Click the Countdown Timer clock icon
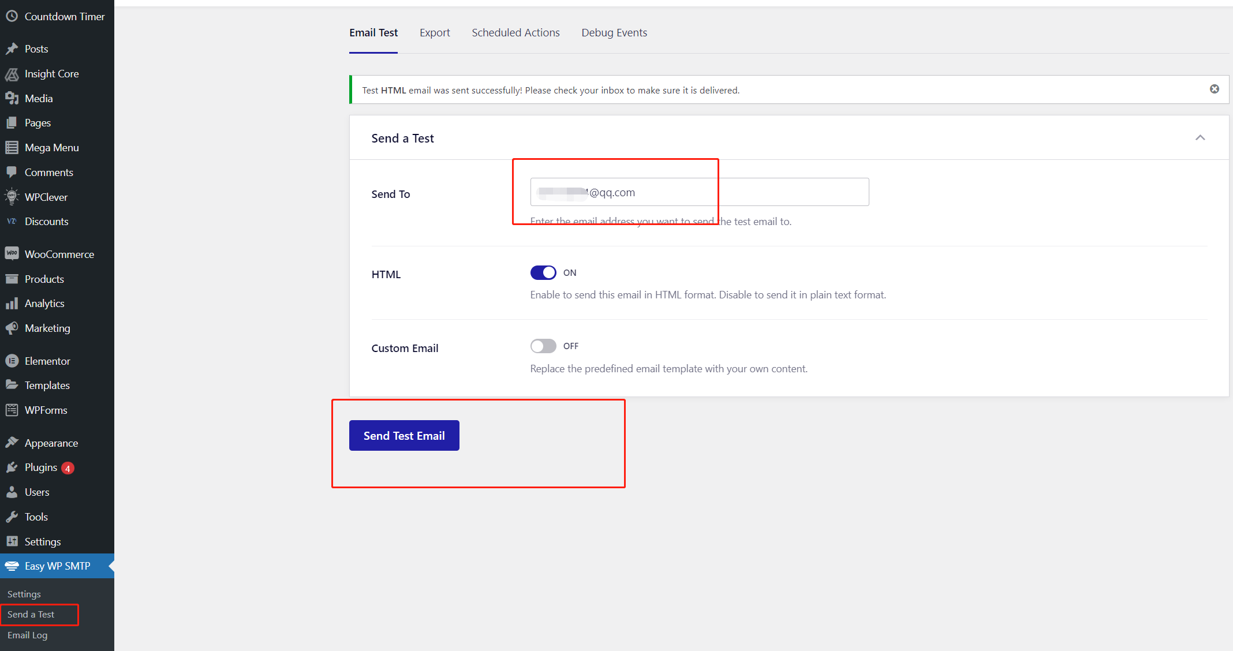The height and width of the screenshot is (651, 1233). 12,16
